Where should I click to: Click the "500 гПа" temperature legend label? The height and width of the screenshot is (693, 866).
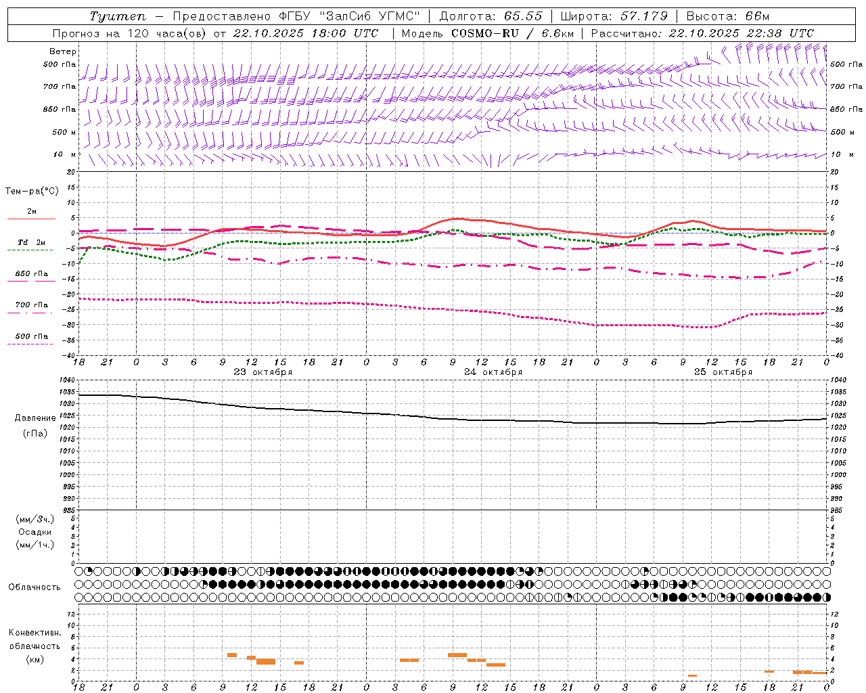click(x=31, y=336)
